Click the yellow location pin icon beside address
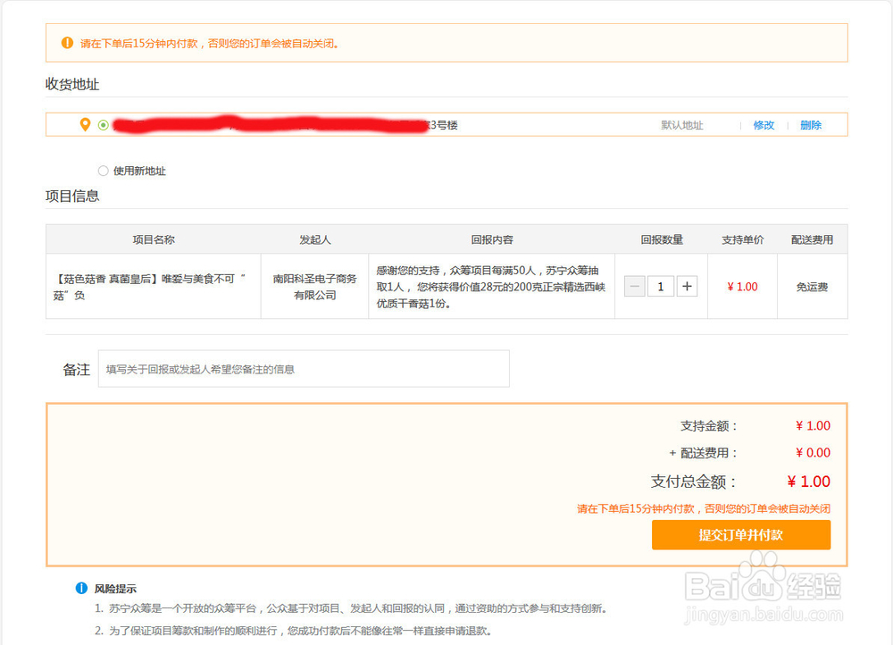 [x=86, y=124]
